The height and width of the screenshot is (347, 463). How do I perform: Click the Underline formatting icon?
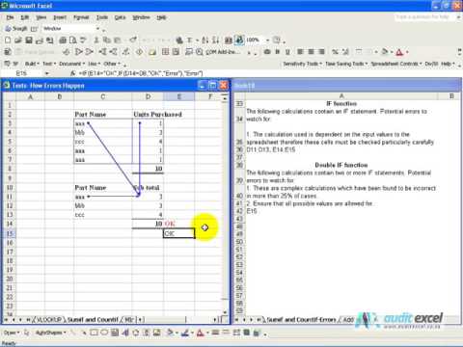click(x=287, y=52)
